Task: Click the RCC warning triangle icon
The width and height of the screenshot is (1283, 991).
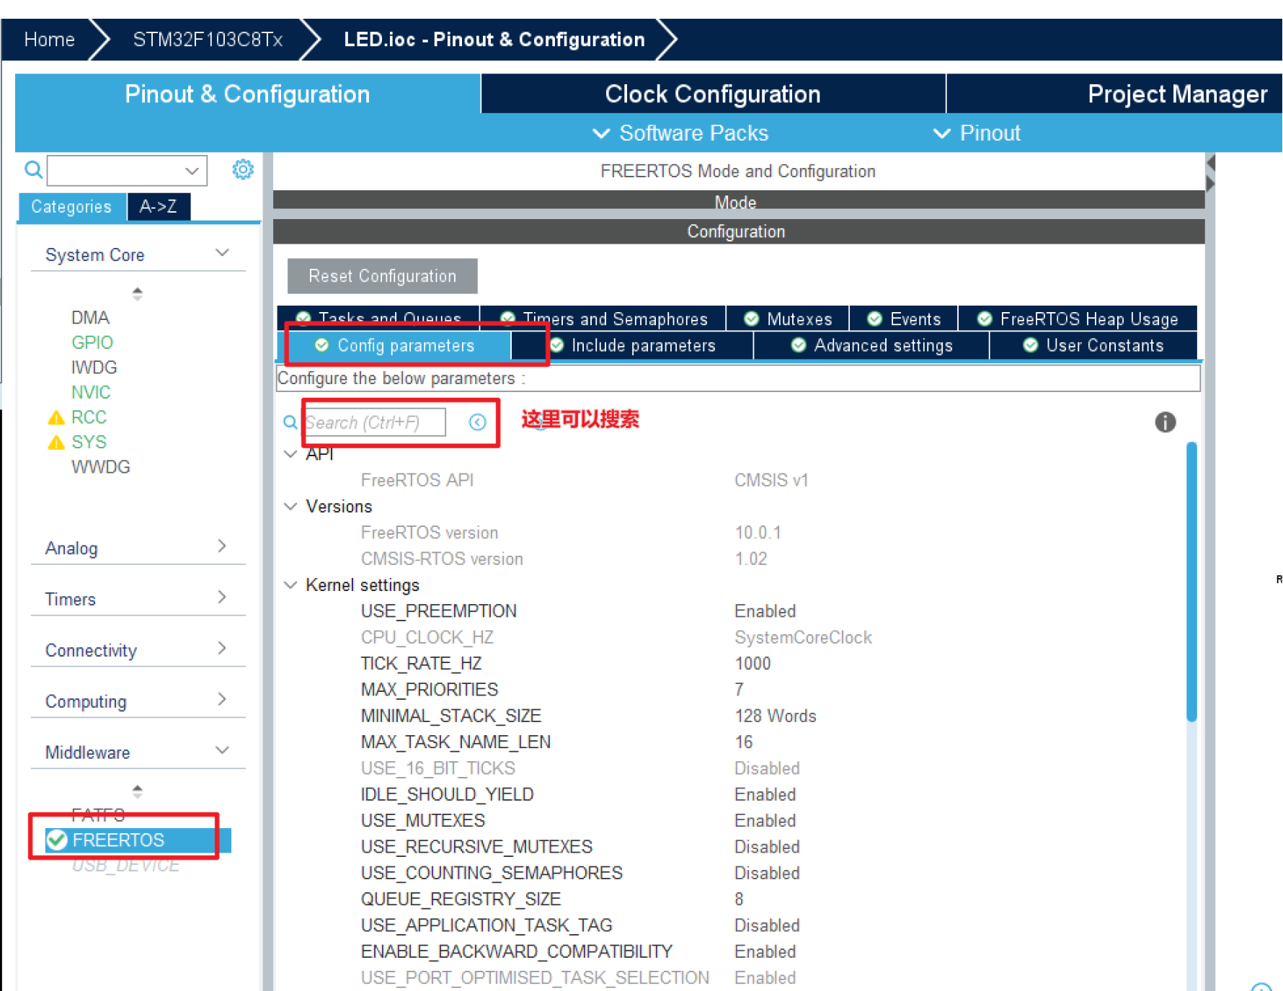Action: pyautogui.click(x=56, y=418)
